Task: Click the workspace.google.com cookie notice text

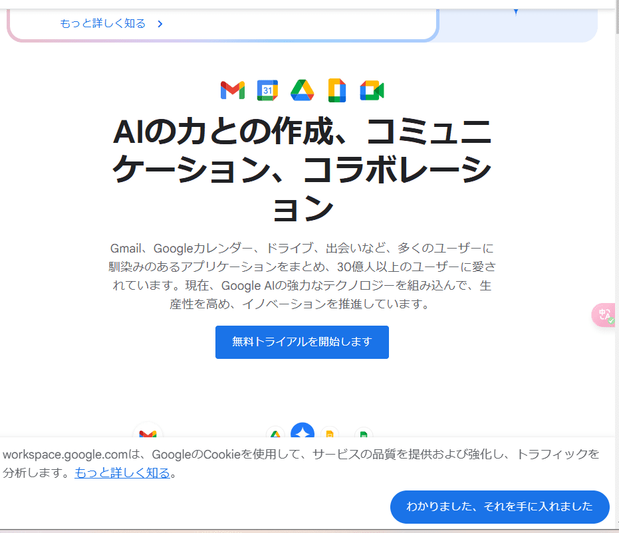Action: coord(301,463)
